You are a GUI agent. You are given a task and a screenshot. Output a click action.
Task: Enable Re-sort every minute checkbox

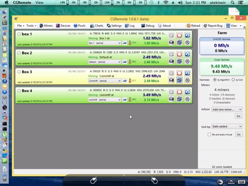[209, 135]
